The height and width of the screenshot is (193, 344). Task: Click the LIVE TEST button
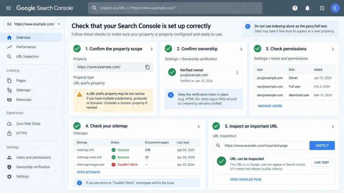(x=321, y=163)
